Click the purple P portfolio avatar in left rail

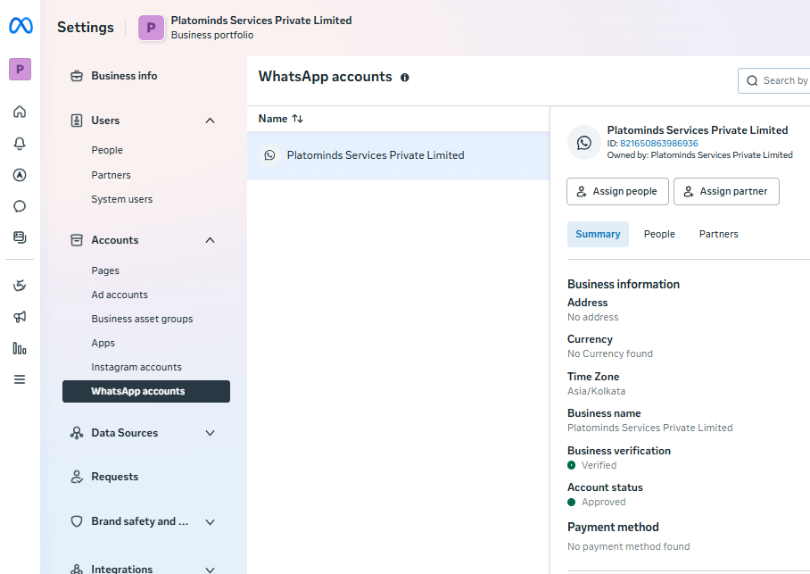pos(20,69)
